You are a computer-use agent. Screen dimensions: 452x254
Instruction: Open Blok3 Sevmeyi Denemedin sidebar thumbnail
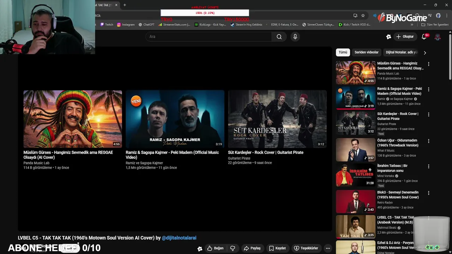coord(356,201)
